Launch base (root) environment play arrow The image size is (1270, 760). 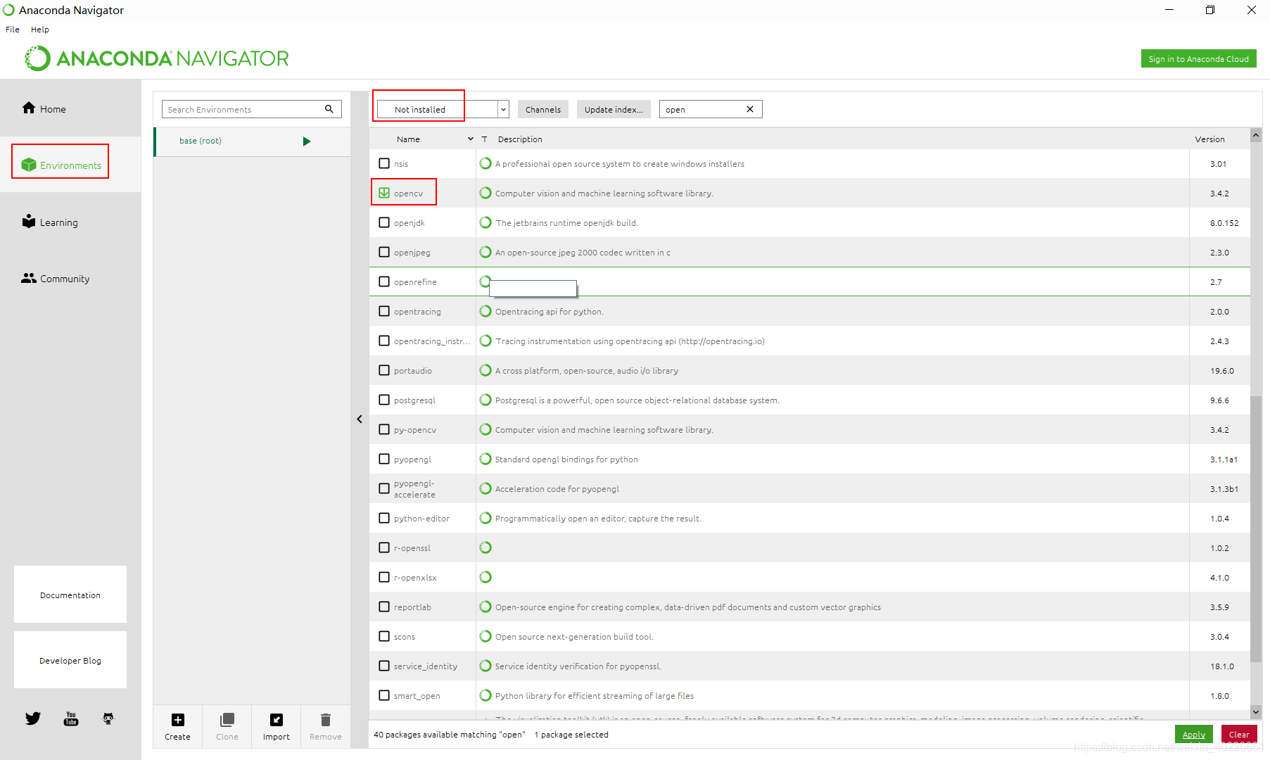tap(307, 141)
